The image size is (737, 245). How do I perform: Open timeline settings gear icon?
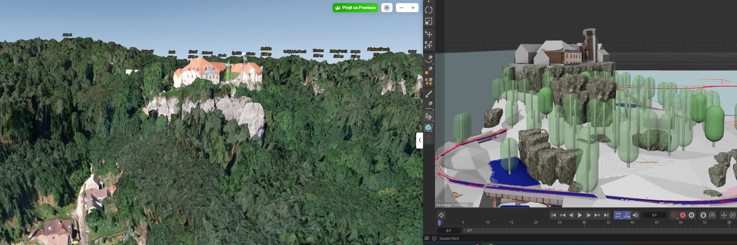click(692, 215)
